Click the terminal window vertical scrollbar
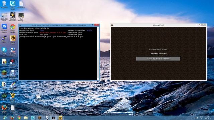Viewport: 214px width, 120px height. [x=98, y=53]
